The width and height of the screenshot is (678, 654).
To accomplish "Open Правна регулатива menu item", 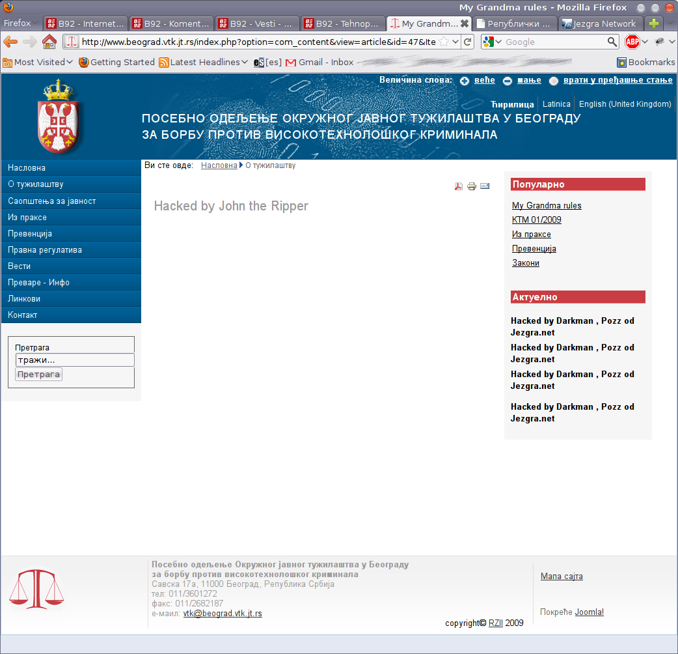I will [72, 249].
